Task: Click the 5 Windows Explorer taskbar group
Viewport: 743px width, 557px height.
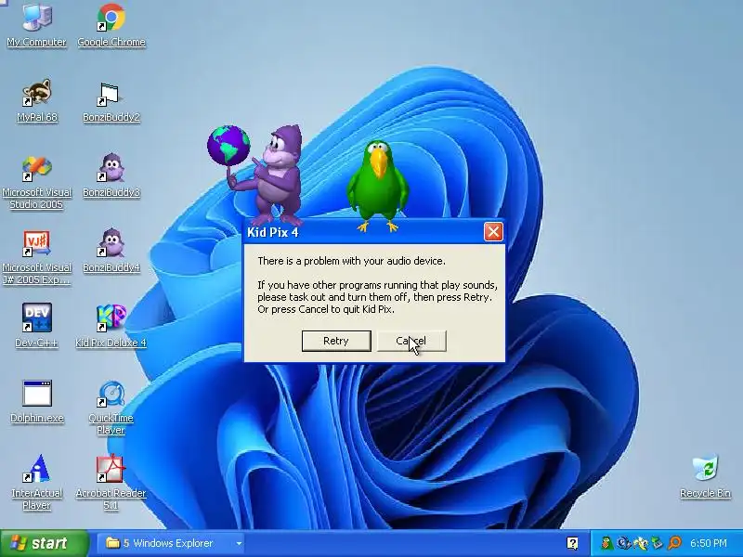Action: (172, 543)
